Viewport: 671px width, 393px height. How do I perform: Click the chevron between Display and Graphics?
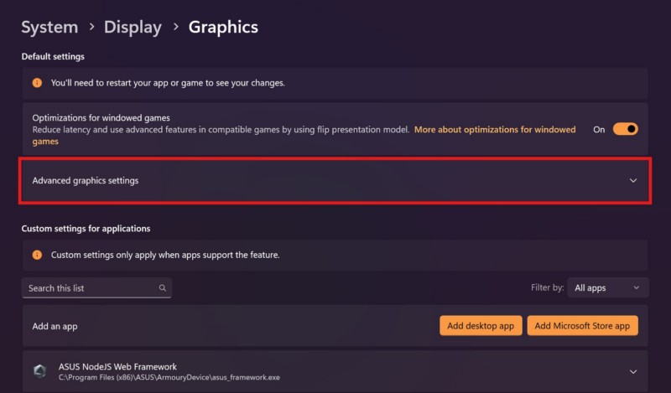(x=175, y=27)
